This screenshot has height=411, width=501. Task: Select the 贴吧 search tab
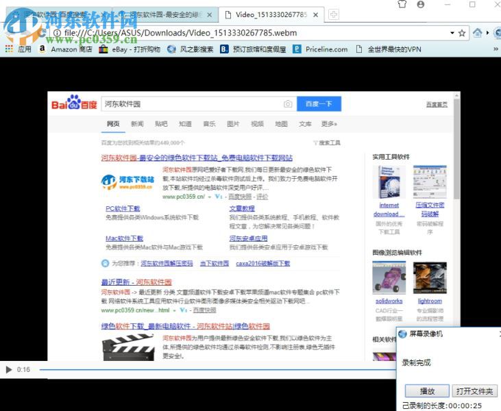pos(161,124)
